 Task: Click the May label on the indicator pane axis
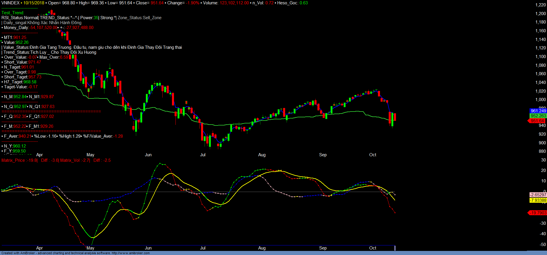pos(90,248)
